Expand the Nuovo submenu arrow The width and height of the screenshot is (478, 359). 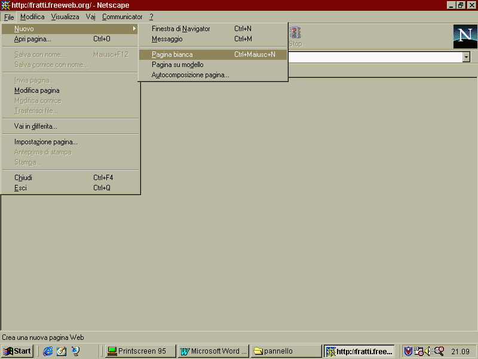click(134, 29)
